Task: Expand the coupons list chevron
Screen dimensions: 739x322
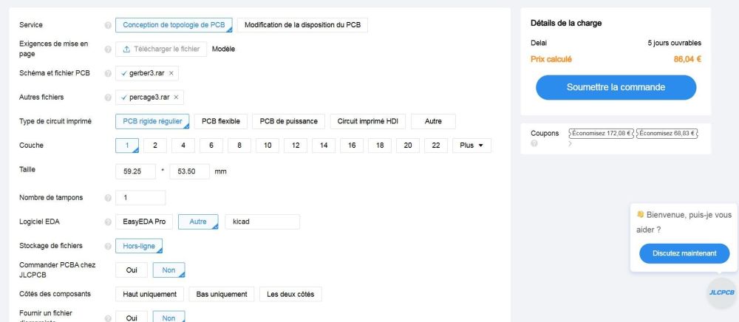Action: coord(570,143)
